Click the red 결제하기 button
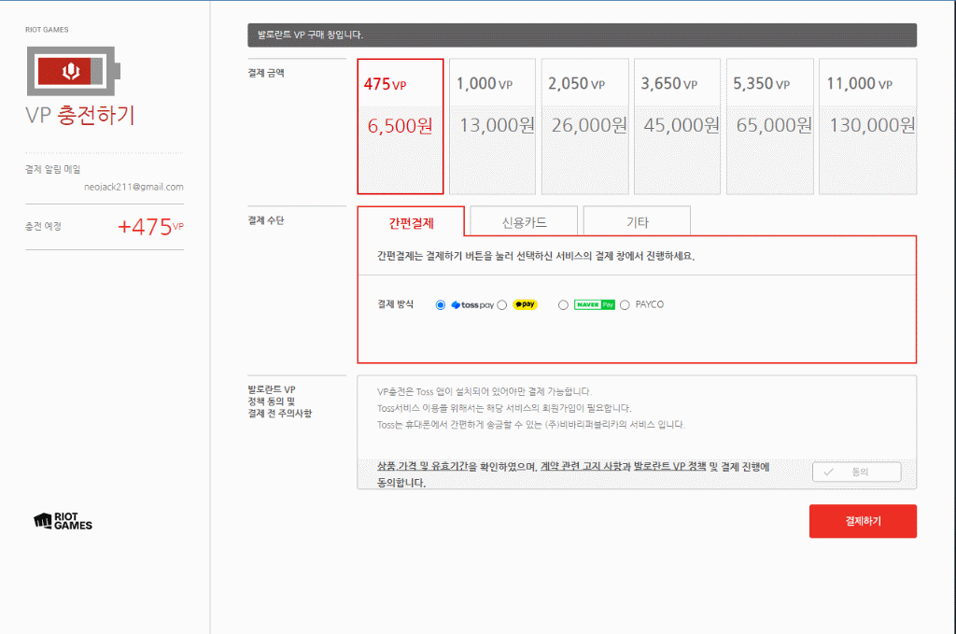Image resolution: width=956 pixels, height=634 pixels. tap(862, 521)
